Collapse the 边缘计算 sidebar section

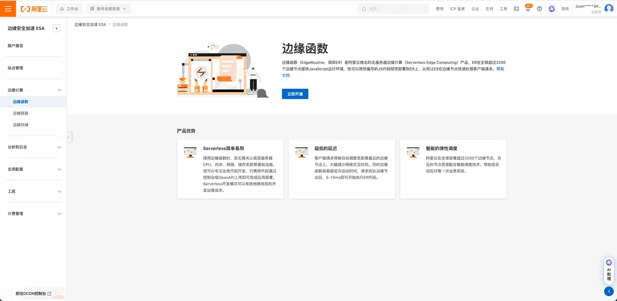(33, 90)
